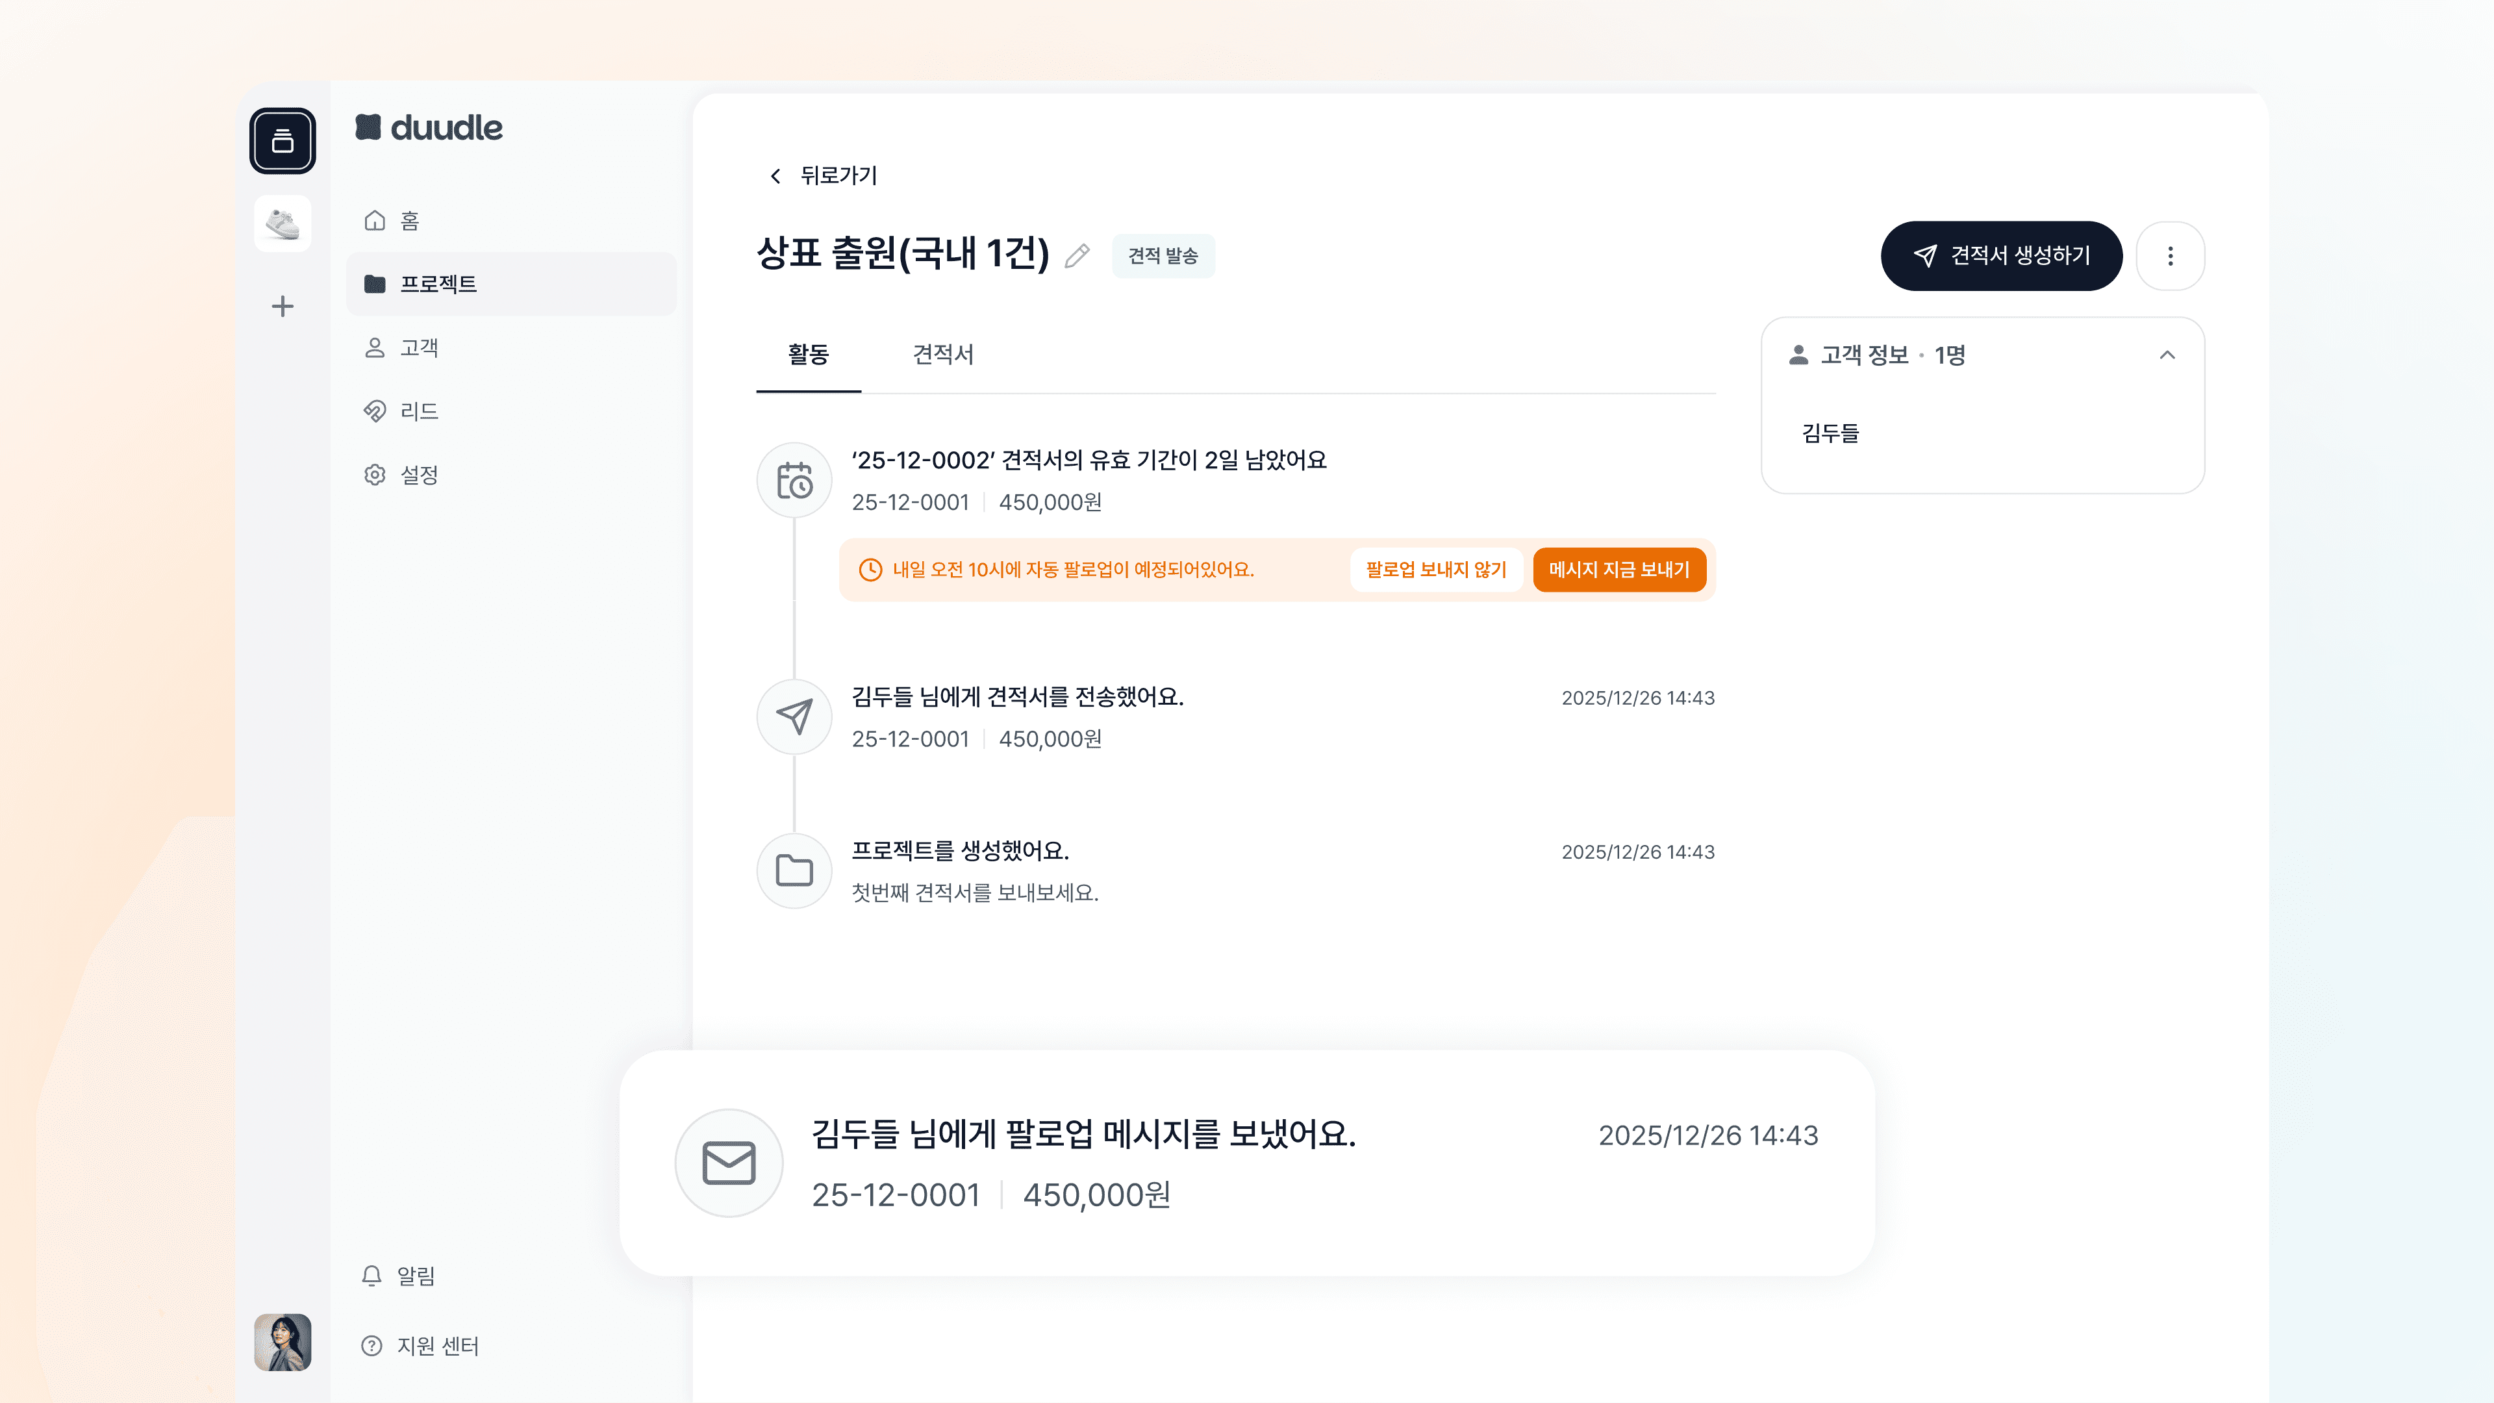The height and width of the screenshot is (1403, 2494).
Task: Go back with the 뒤로가기 arrow
Action: tap(775, 176)
